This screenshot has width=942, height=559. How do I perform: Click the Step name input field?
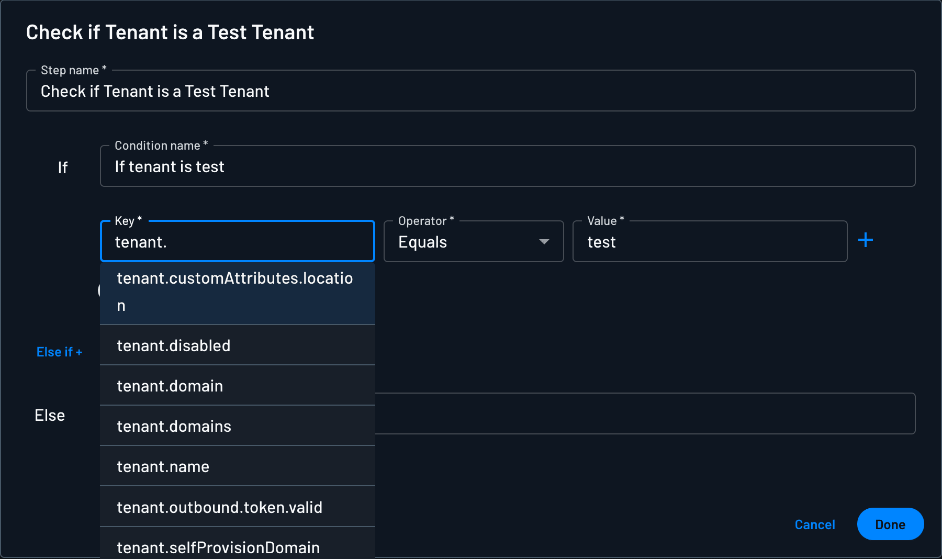[x=471, y=91]
